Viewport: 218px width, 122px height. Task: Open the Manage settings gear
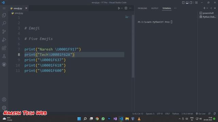point(4,108)
